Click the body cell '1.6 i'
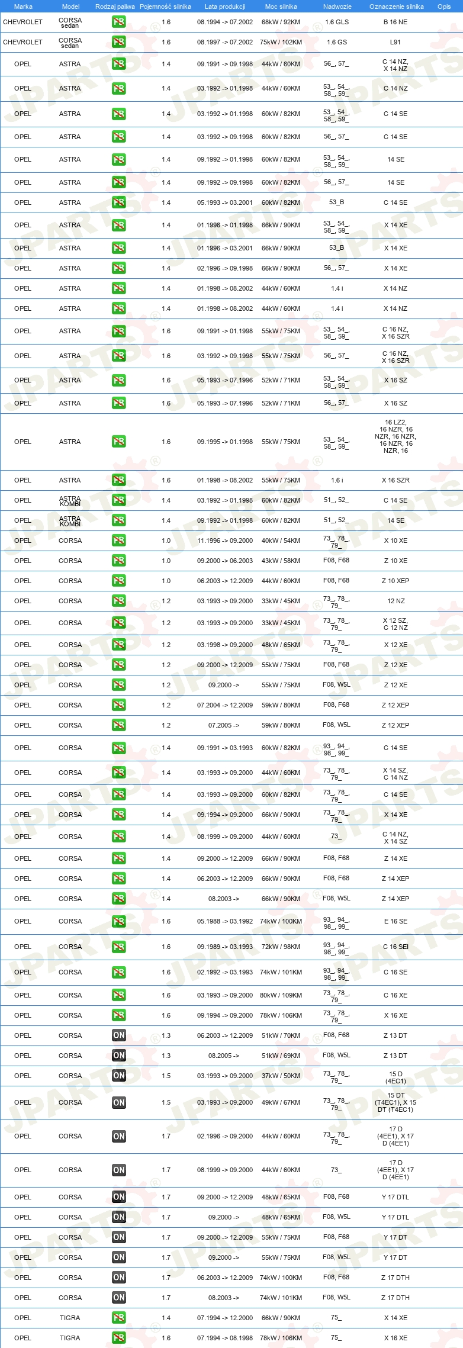Image resolution: width=463 pixels, height=1348 pixels. pos(337,480)
